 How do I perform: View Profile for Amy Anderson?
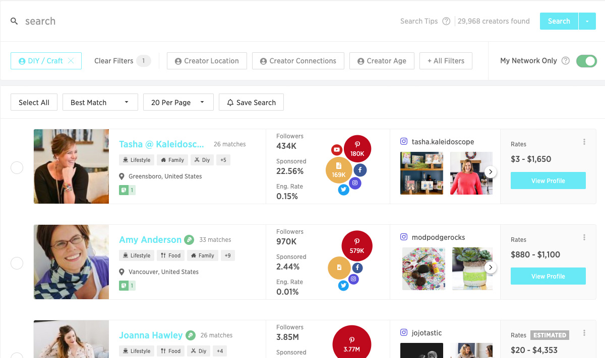click(x=548, y=276)
